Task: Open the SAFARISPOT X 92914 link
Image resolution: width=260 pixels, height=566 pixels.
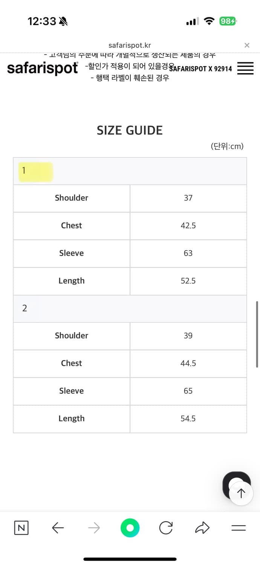Action: click(201, 69)
